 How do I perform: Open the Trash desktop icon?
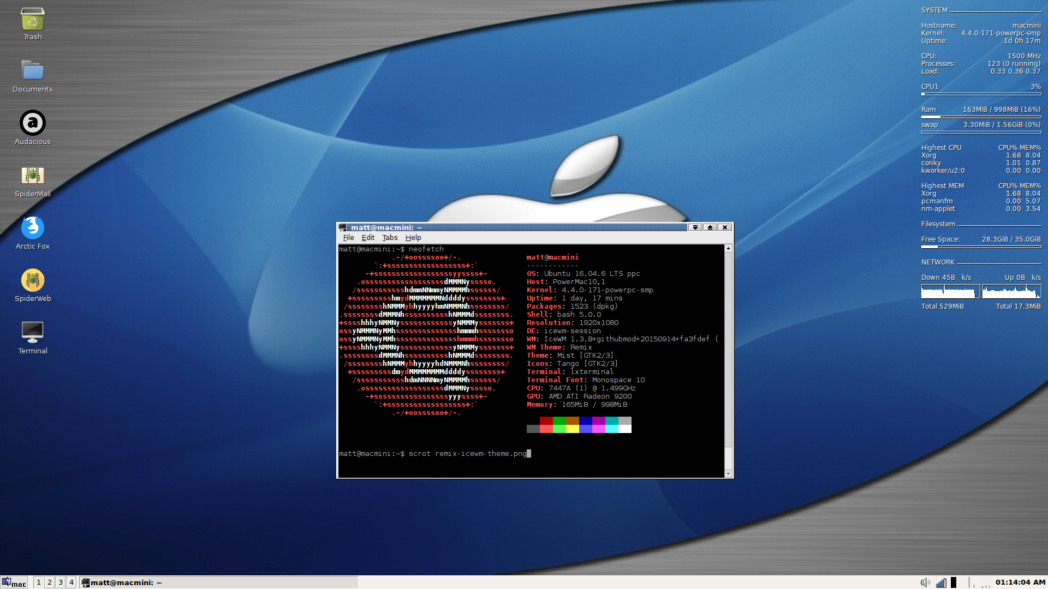click(x=33, y=20)
